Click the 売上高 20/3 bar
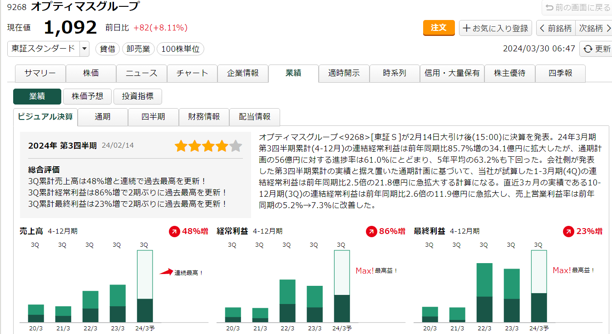 (36, 314)
